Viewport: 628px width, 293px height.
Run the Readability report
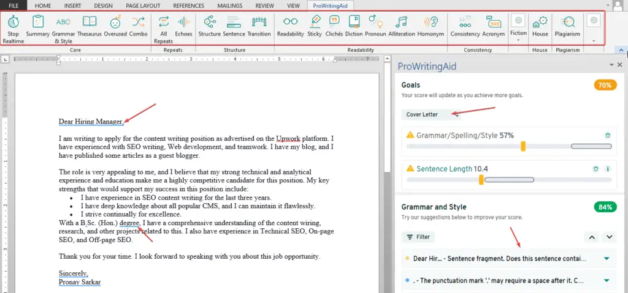[290, 27]
